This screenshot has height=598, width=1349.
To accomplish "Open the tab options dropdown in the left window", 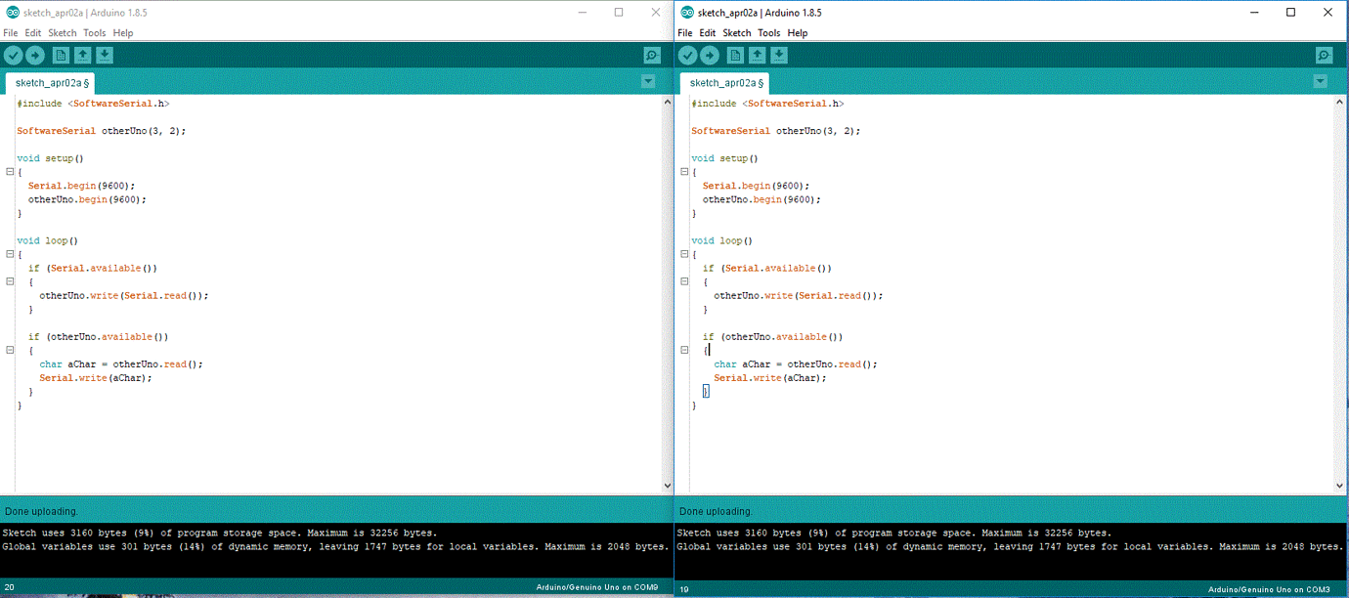I will pos(647,80).
